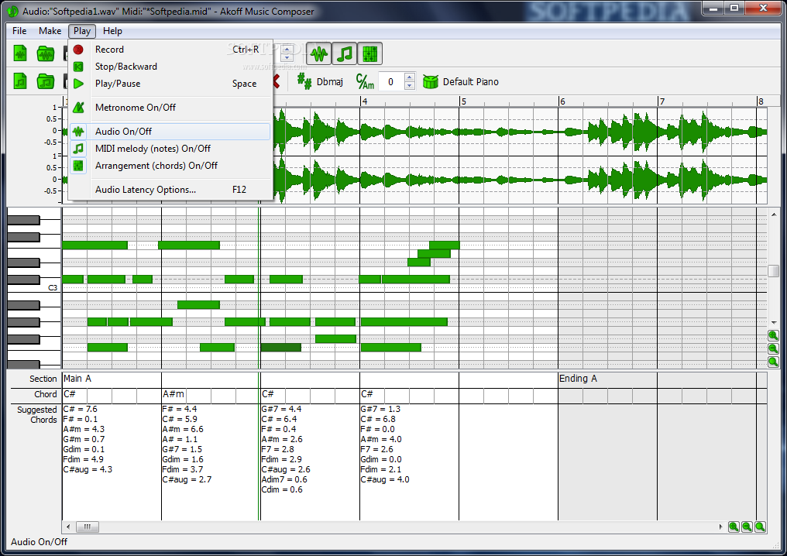Click the MIDI melody note menu icon

pos(78,149)
